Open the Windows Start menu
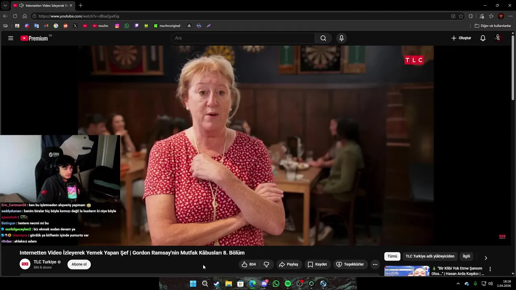 tap(193, 284)
